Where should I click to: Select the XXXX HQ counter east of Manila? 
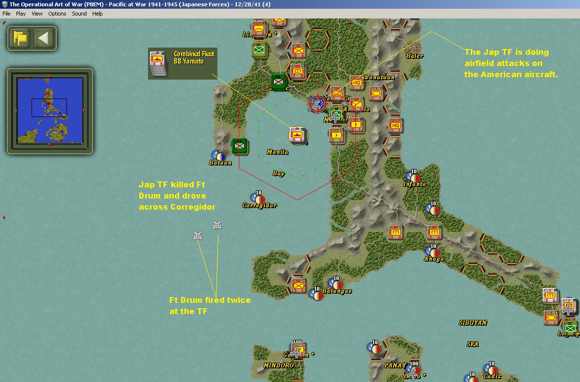[396, 126]
